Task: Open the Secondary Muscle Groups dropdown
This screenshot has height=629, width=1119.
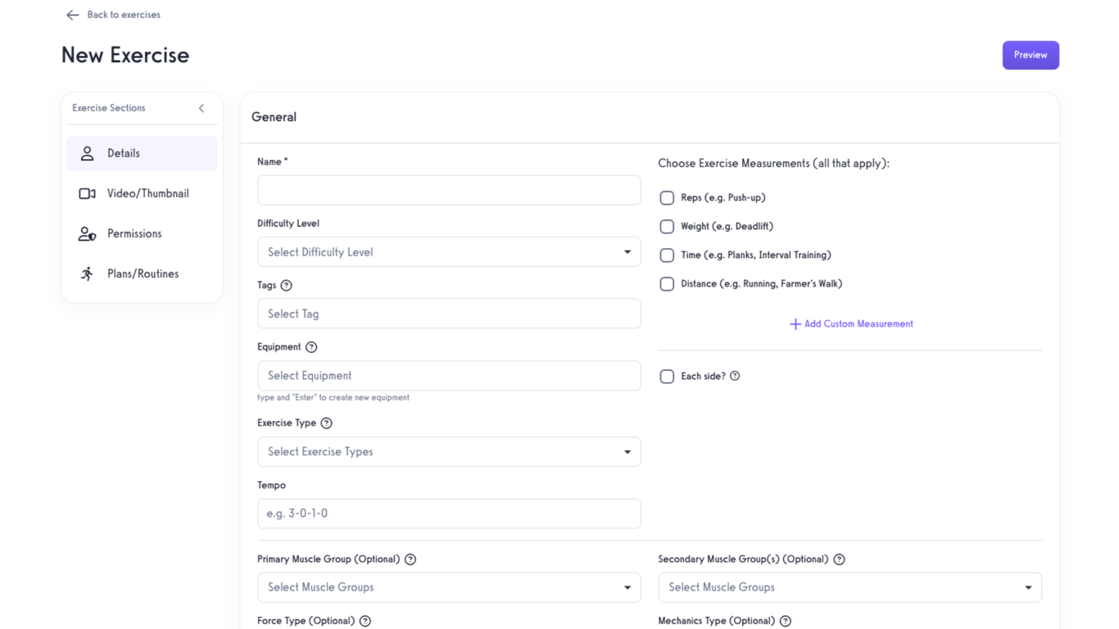Action: pyautogui.click(x=849, y=587)
